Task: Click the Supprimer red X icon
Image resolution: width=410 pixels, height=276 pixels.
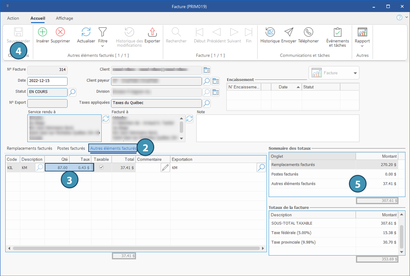Action: (60, 32)
